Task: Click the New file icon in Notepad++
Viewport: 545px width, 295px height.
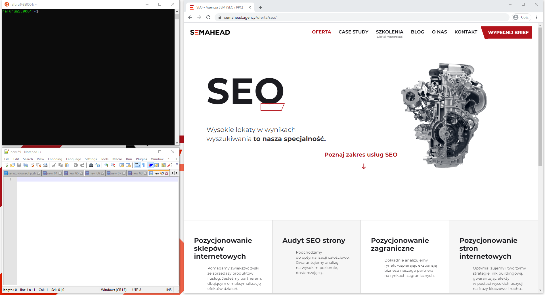Action: click(6, 165)
